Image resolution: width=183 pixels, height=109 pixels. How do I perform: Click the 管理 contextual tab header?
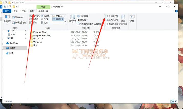tap(43, 7)
